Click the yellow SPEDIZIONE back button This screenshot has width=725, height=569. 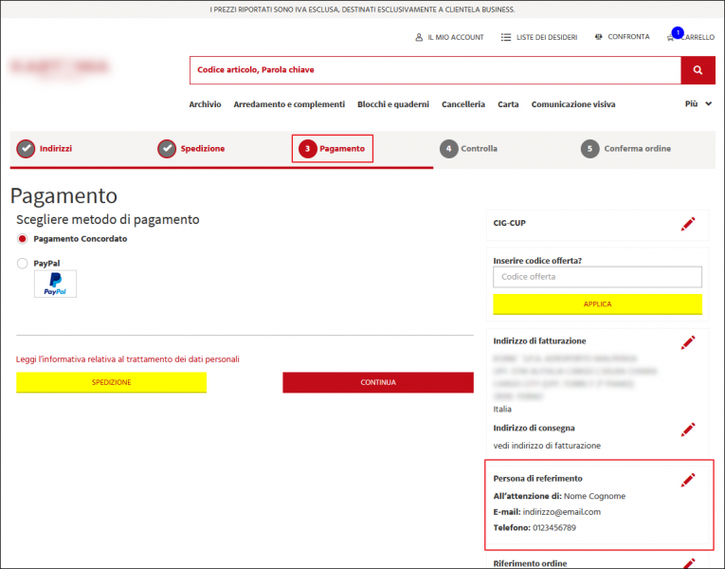pyautogui.click(x=112, y=382)
